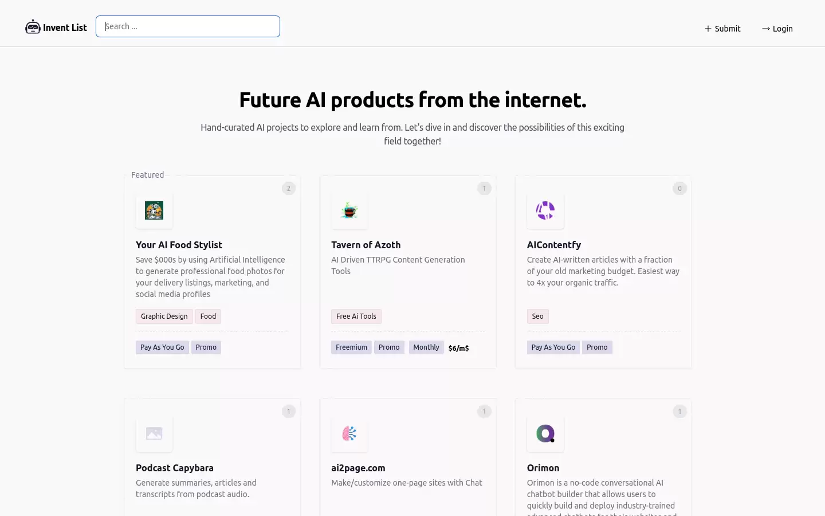Click the Free Ai Tools tag
The height and width of the screenshot is (516, 825).
click(356, 316)
